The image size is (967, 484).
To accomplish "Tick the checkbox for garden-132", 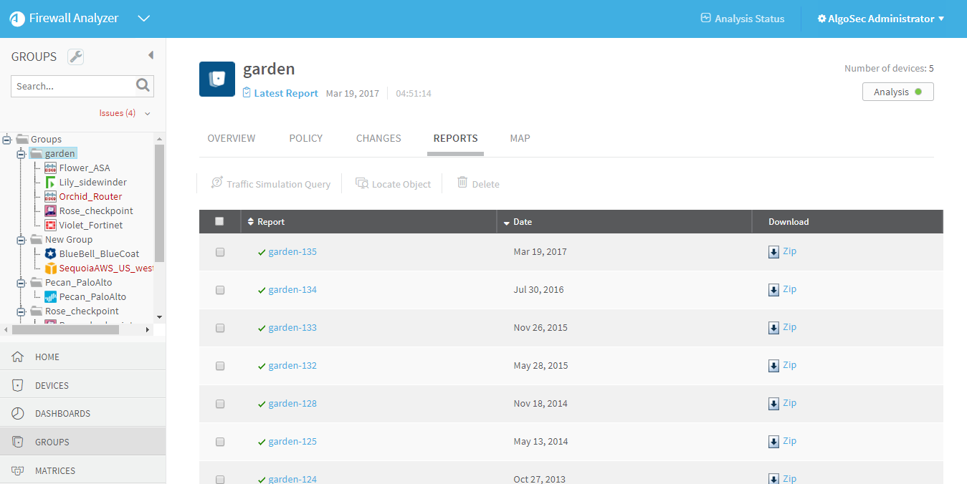I will tap(220, 366).
